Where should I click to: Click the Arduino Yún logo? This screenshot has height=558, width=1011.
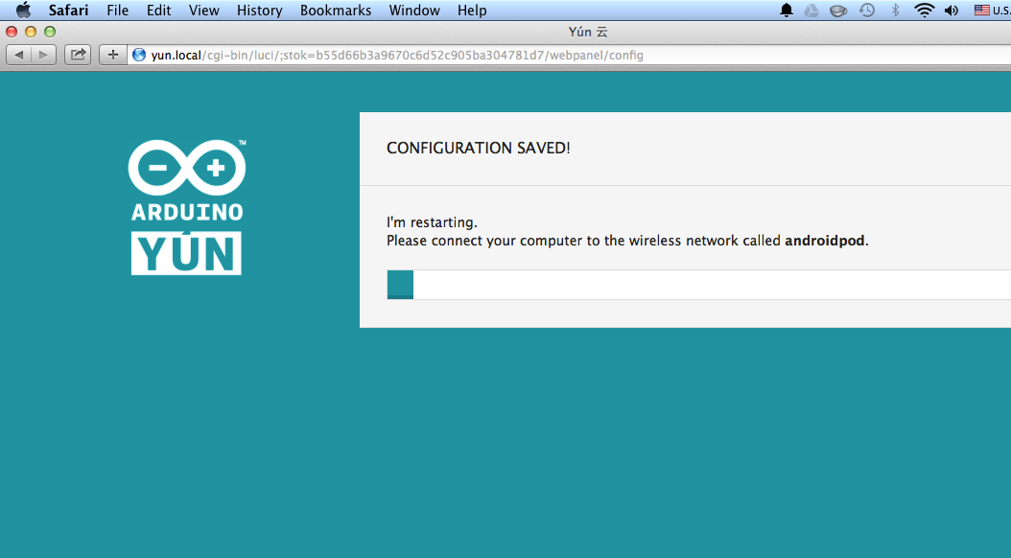[187, 207]
